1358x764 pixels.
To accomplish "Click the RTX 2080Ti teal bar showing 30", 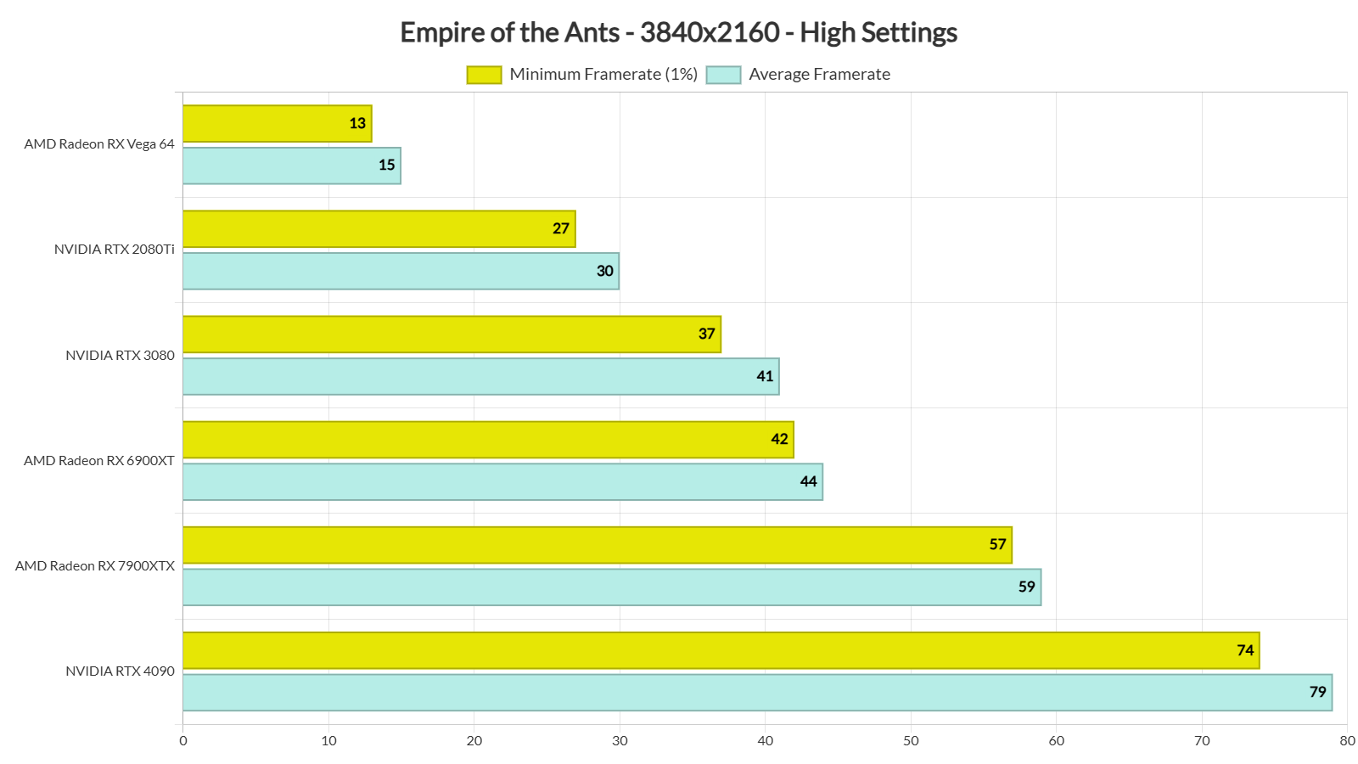I will [401, 271].
